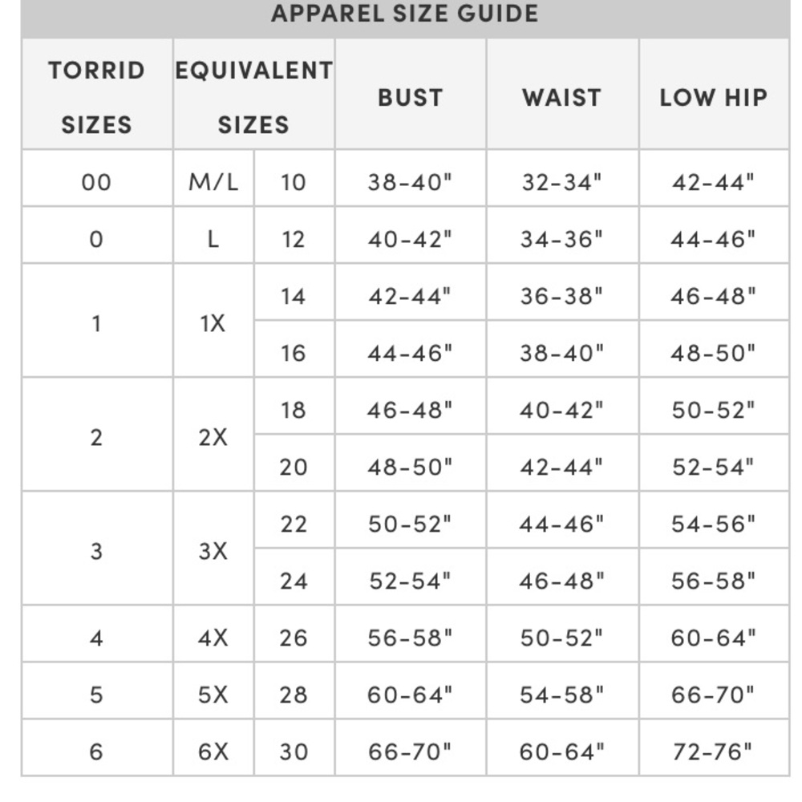Image resolution: width=802 pixels, height=802 pixels.
Task: Click bust 38-40" cell in first row
Action: coord(411,179)
